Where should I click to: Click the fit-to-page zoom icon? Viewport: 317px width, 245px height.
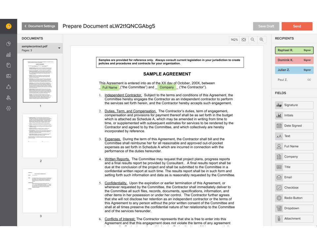click(244, 39)
